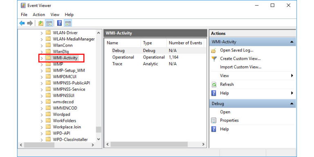314x157 pixels.
Task: Sort by Name column header
Action: [123, 43]
